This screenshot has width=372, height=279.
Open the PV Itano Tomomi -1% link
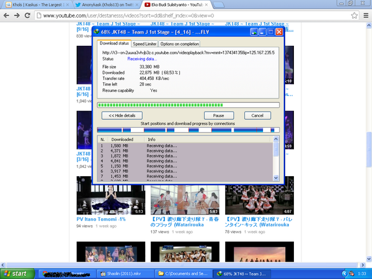point(101,219)
